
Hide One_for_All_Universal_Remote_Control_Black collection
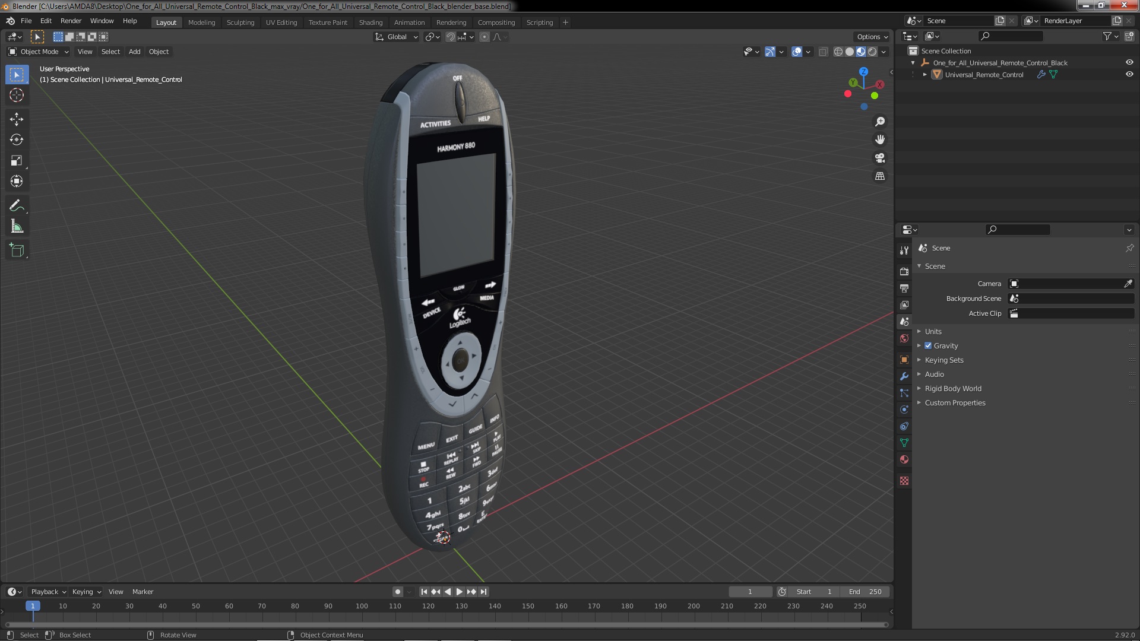1129,62
